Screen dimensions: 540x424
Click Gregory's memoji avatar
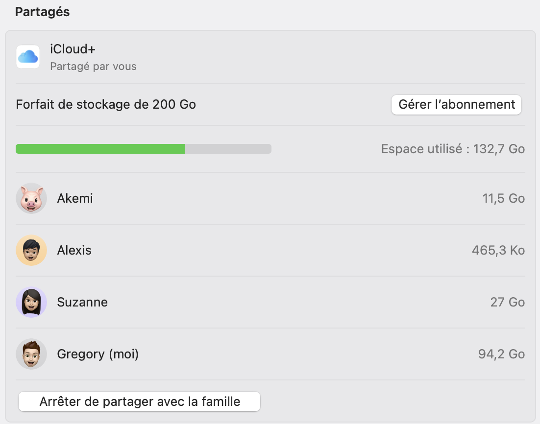point(31,354)
